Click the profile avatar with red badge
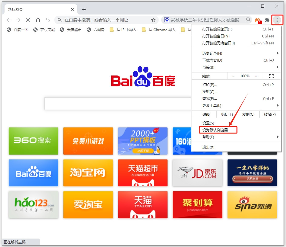This screenshot has height=247, width=286. (258, 20)
